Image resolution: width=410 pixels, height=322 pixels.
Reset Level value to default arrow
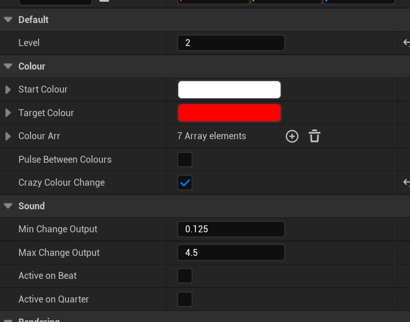pos(407,43)
